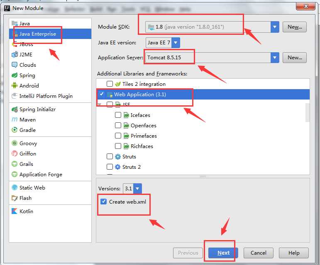Click the disabled Previous button
The height and width of the screenshot is (265, 320).
pyautogui.click(x=188, y=253)
